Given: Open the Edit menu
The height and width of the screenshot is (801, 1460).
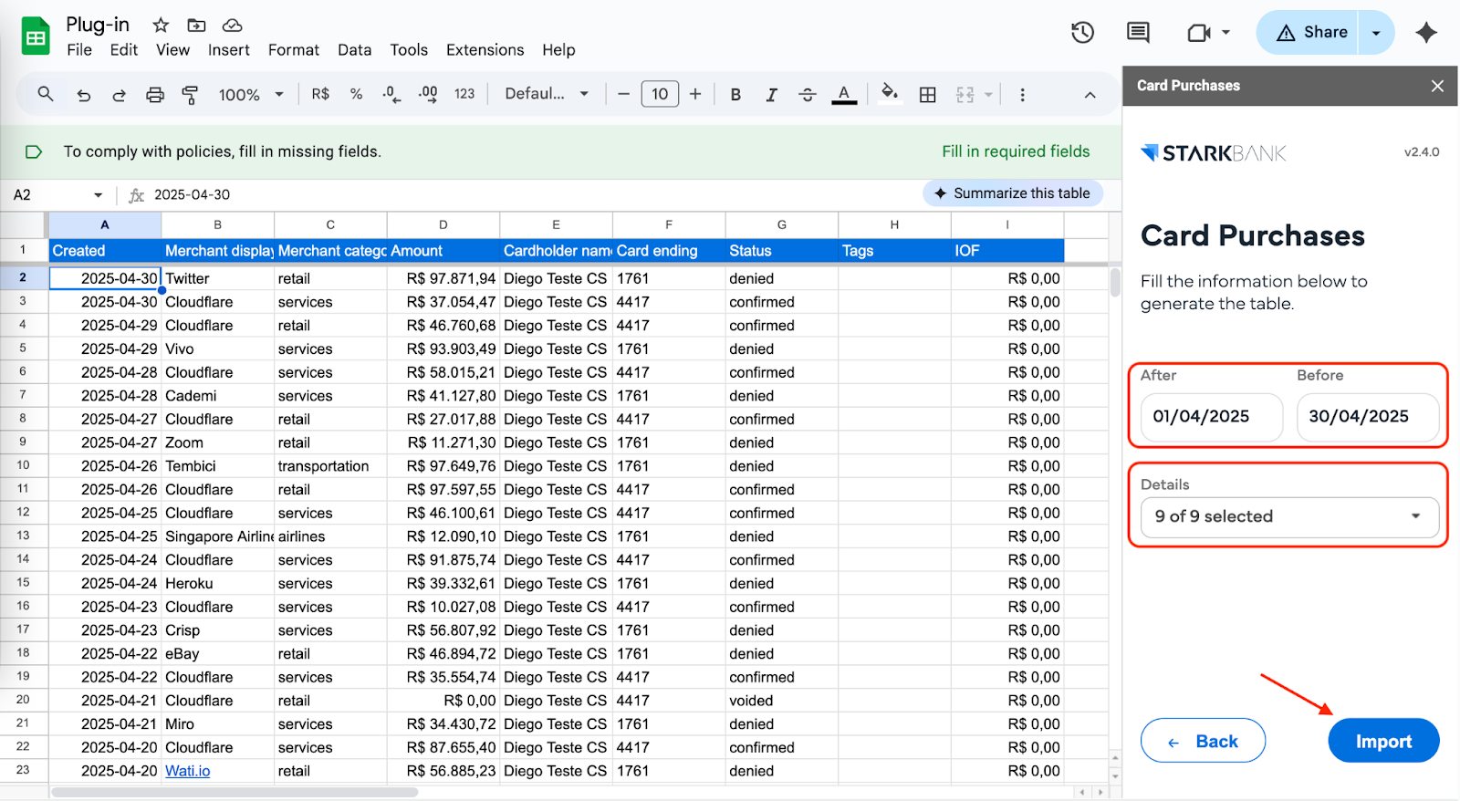Looking at the screenshot, I should [x=123, y=50].
